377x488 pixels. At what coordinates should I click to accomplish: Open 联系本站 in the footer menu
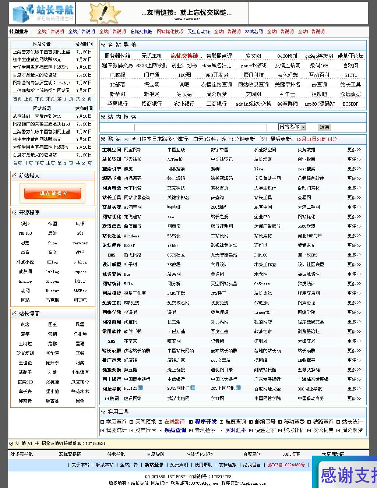[105, 465]
